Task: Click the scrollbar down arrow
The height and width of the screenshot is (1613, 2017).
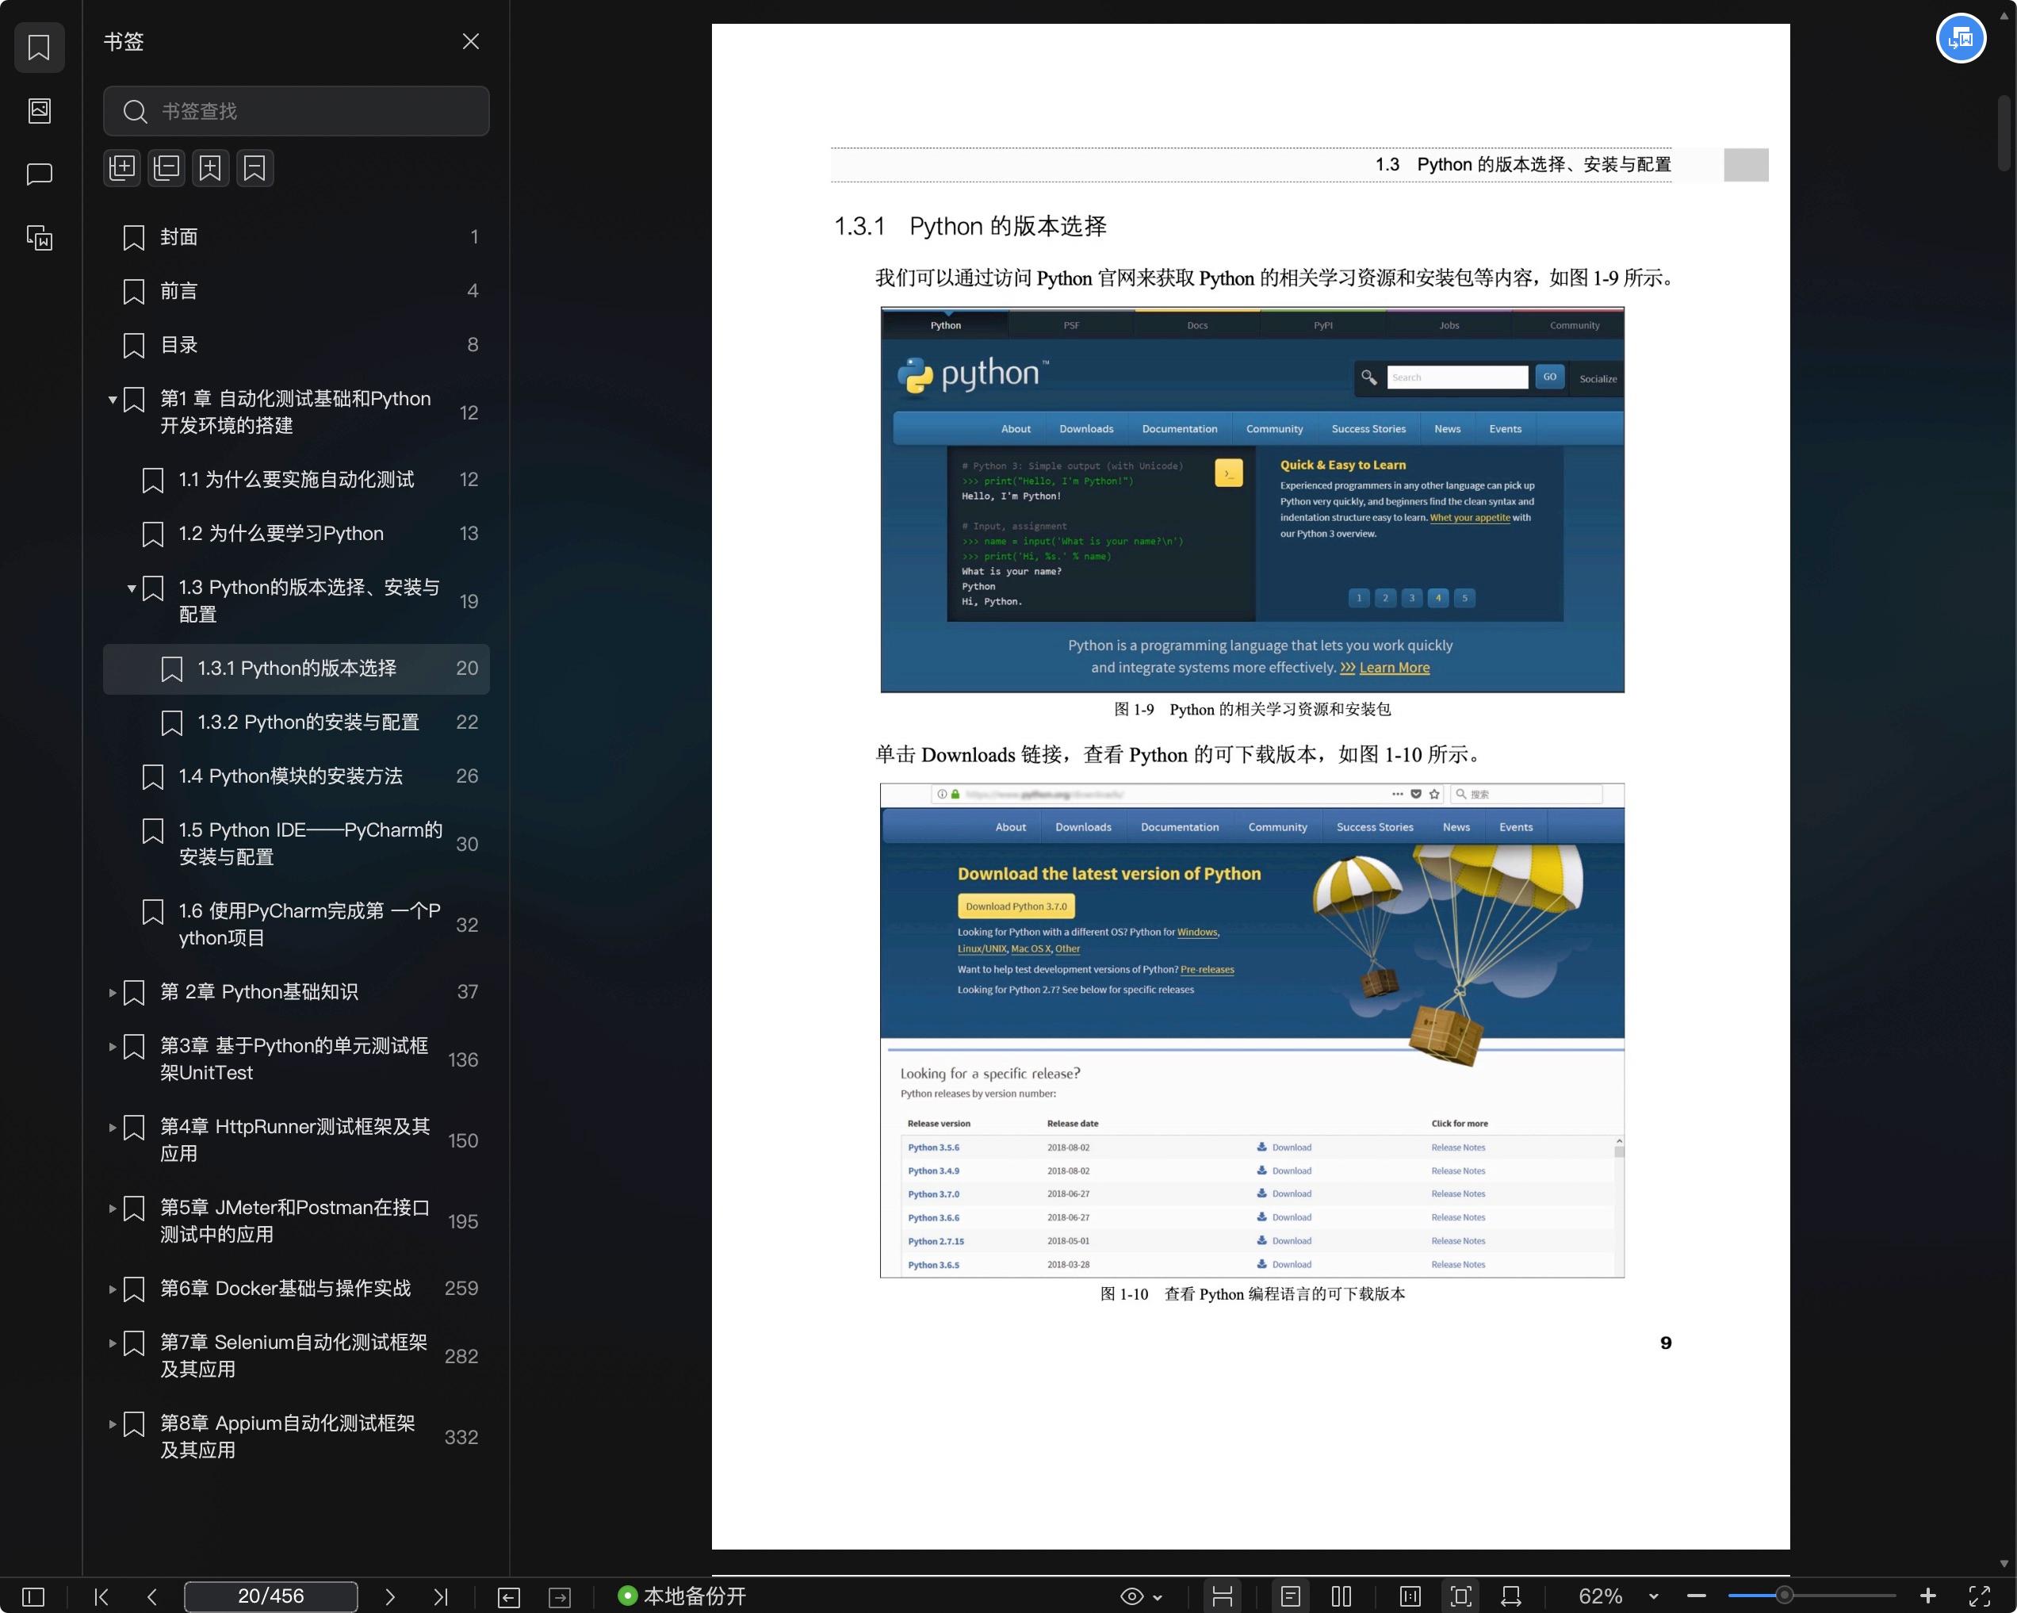Action: (x=2003, y=1563)
